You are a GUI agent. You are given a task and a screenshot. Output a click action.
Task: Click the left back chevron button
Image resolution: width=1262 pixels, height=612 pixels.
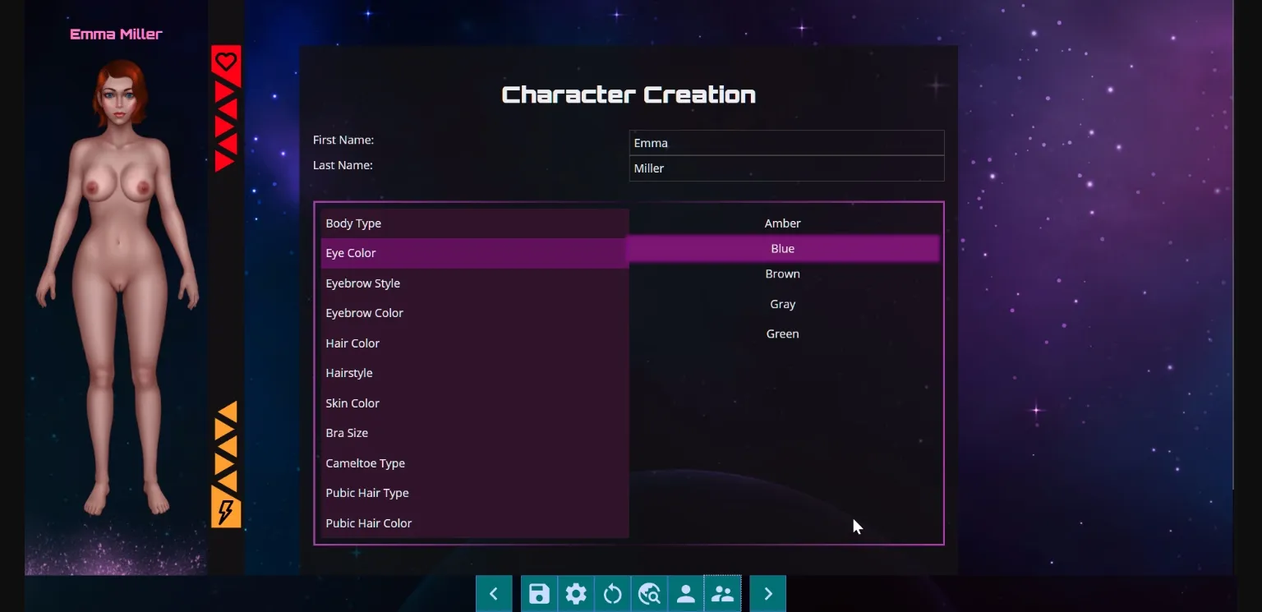494,593
